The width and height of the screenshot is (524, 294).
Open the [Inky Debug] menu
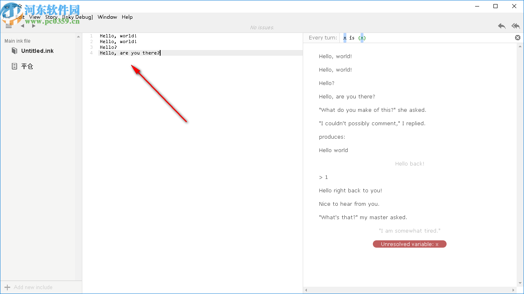point(77,17)
